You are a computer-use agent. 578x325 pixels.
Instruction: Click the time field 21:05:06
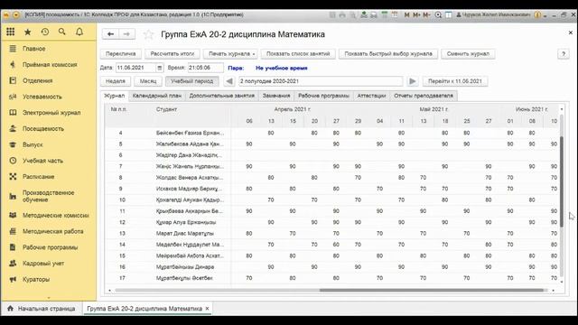(205, 68)
